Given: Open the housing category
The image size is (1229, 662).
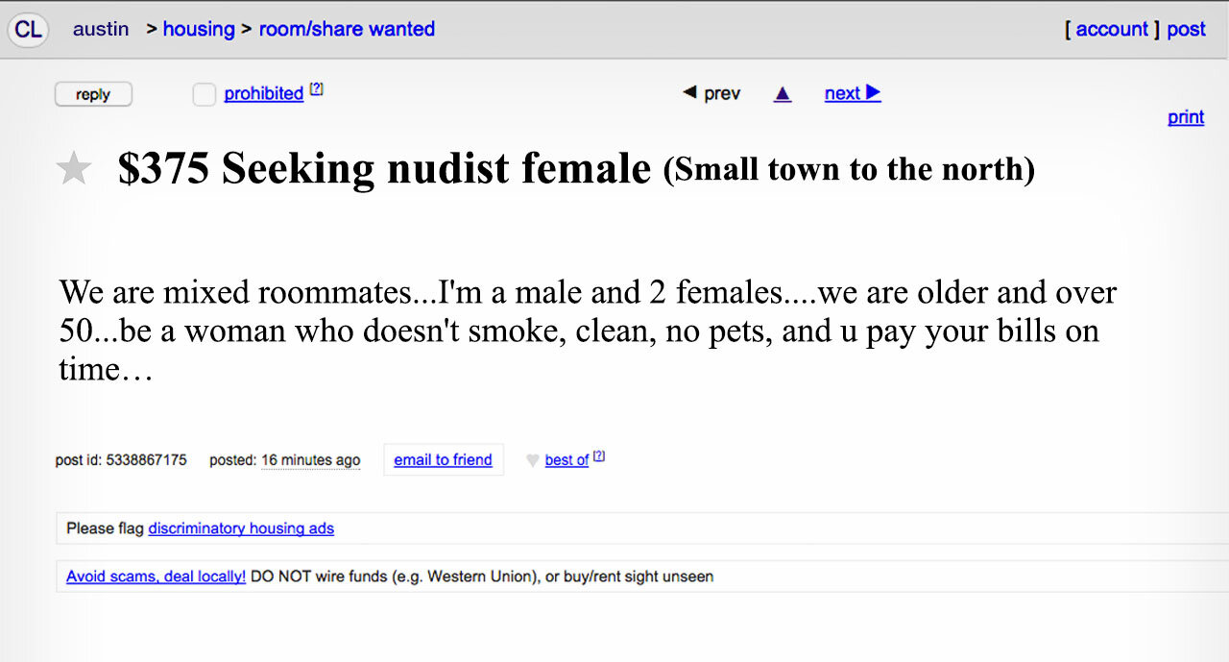Looking at the screenshot, I should [x=199, y=29].
